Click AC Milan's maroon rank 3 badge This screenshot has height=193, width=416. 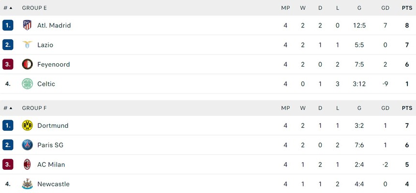(8, 165)
